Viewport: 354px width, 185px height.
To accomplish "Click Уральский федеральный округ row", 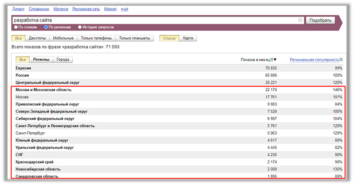I will [x=179, y=147].
